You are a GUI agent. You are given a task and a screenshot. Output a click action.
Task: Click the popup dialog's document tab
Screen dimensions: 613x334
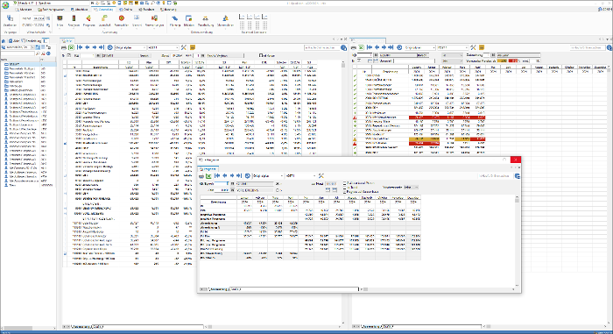(x=208, y=169)
